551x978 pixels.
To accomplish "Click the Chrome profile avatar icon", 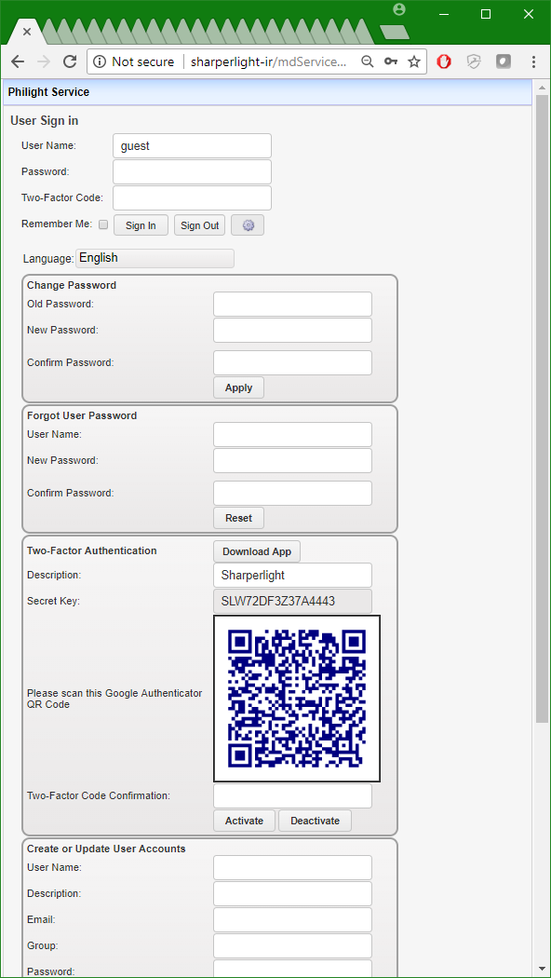I will 399,9.
